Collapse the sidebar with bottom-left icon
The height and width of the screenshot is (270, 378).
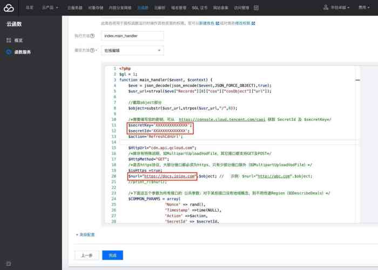point(9,264)
